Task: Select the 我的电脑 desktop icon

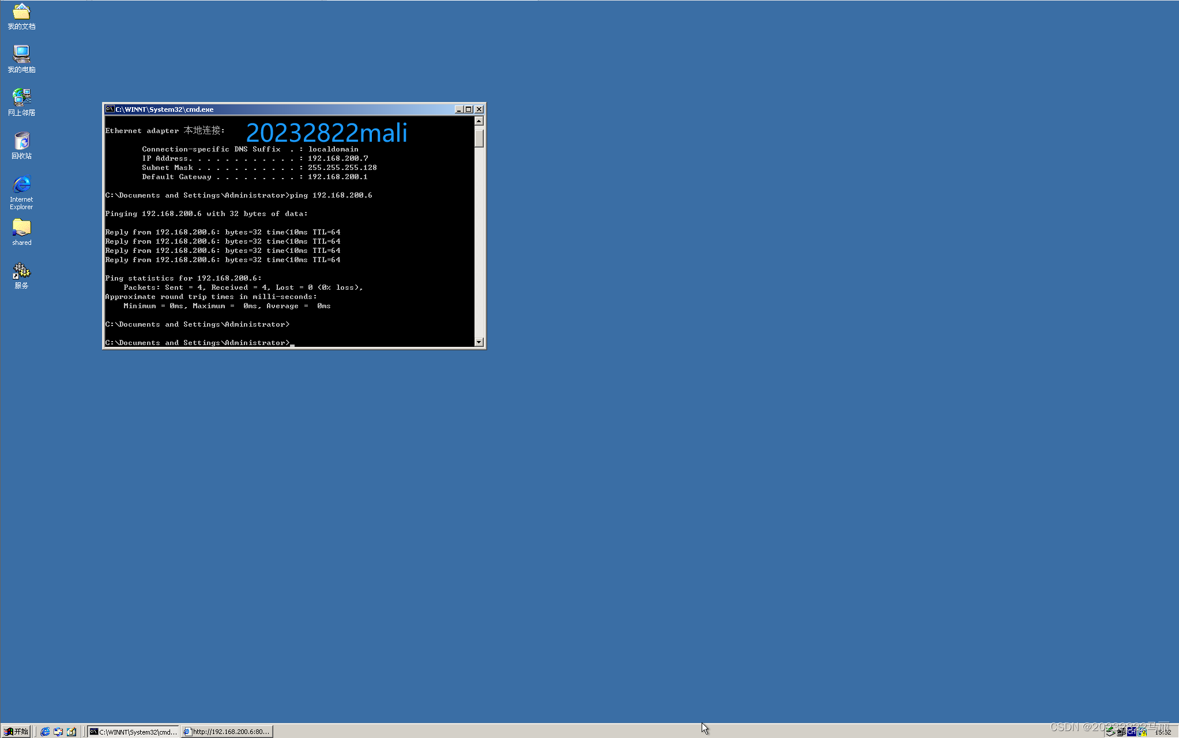Action: click(x=21, y=59)
